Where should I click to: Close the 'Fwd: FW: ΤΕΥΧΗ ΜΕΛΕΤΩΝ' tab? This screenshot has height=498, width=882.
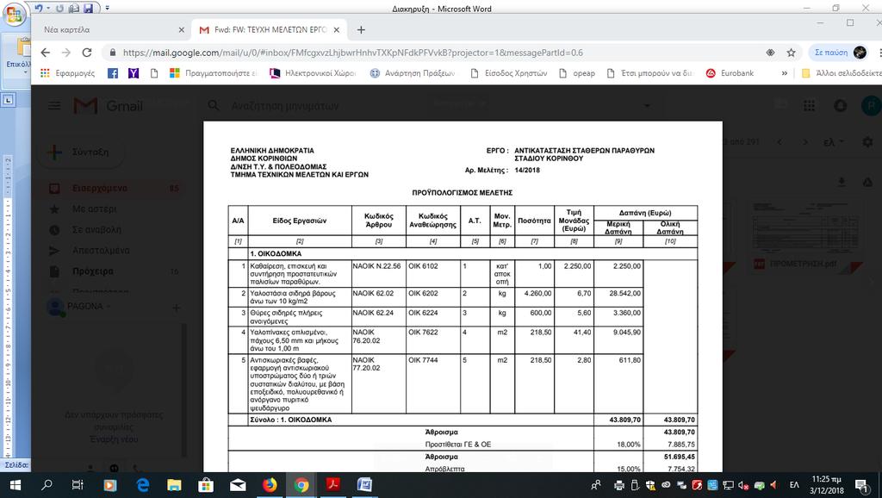[337, 30]
